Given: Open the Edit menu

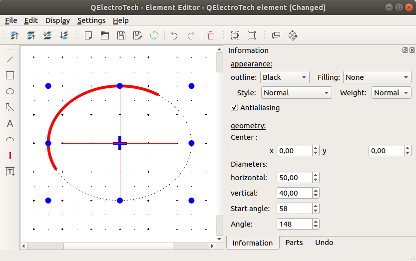Looking at the screenshot, I should [31, 20].
